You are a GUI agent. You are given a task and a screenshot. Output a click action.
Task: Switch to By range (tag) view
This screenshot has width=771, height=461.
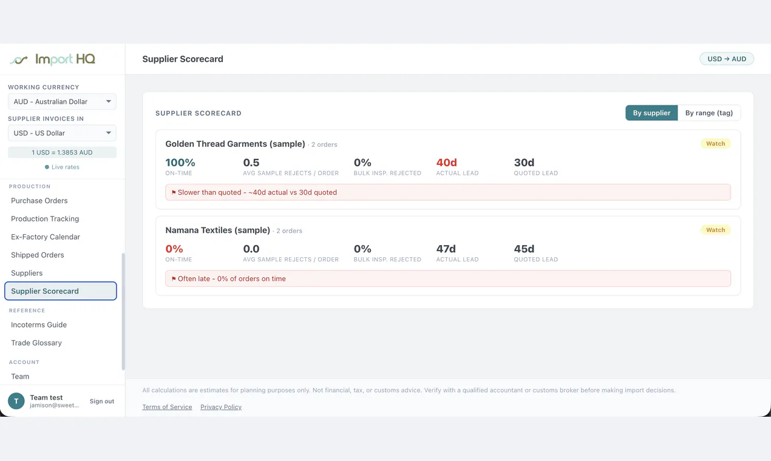(709, 113)
